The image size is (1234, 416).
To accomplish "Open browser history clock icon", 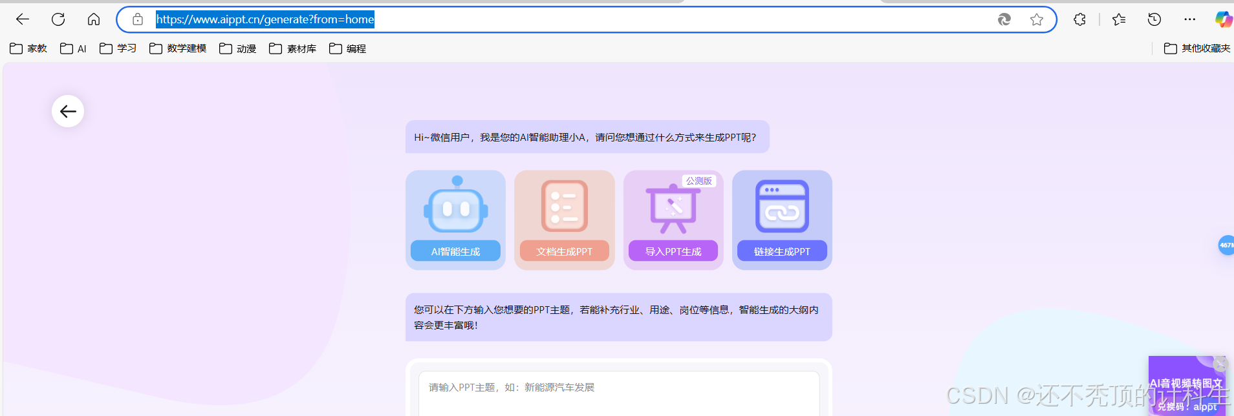I will pyautogui.click(x=1154, y=19).
